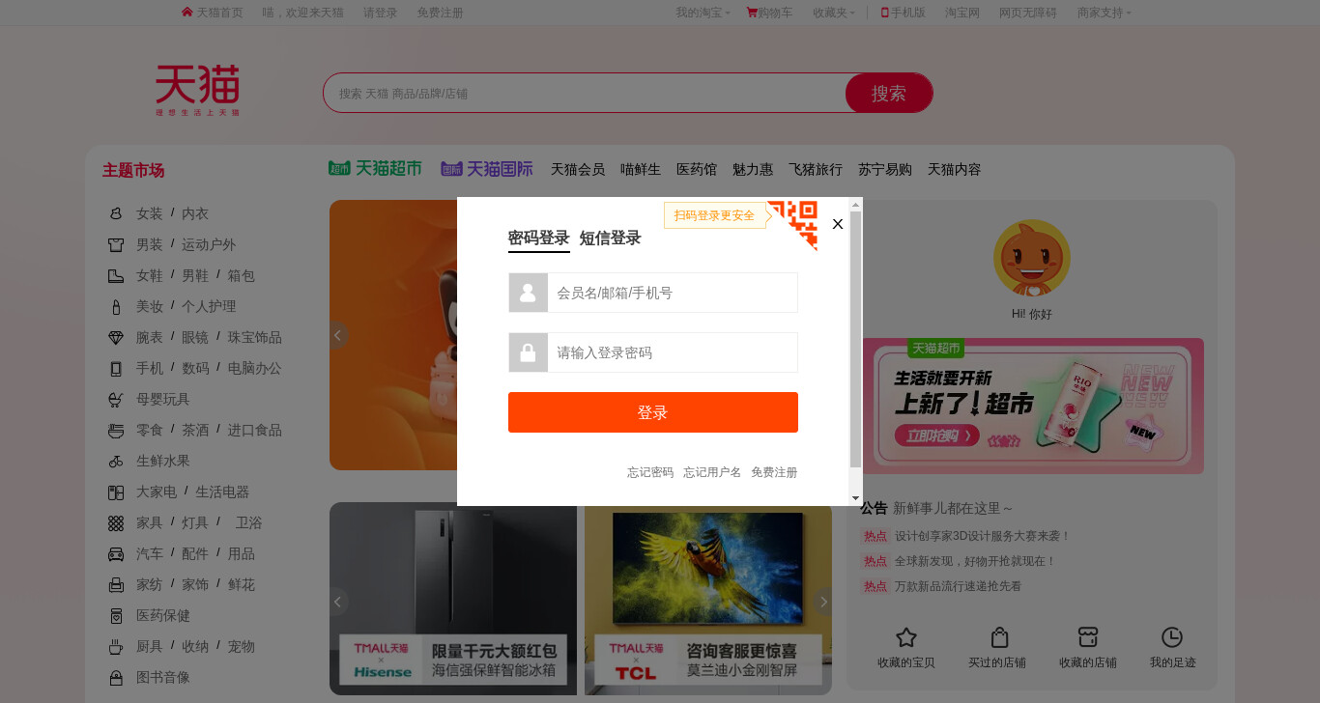
Task: Expand the 商家支持 dropdown
Action: [1105, 13]
